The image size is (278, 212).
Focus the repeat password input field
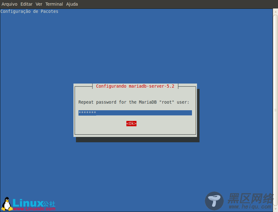(135, 113)
